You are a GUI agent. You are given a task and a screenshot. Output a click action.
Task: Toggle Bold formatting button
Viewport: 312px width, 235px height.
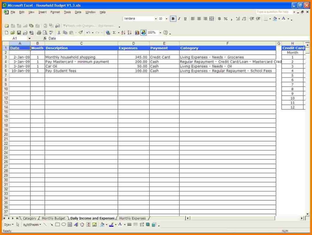(173, 19)
